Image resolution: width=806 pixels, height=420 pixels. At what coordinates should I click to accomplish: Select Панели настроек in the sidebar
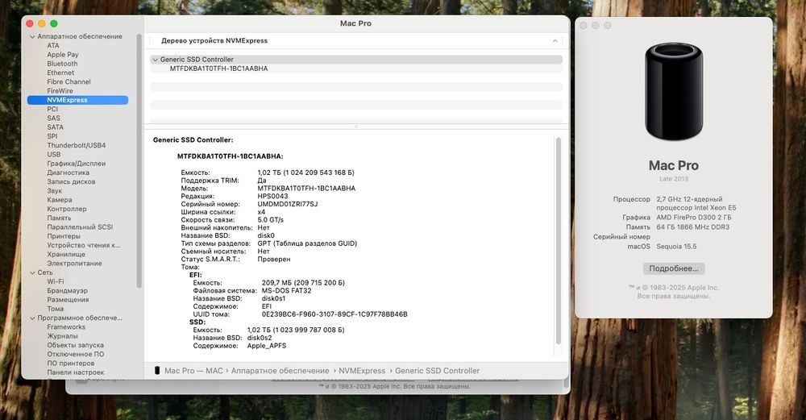pyautogui.click(x=77, y=372)
